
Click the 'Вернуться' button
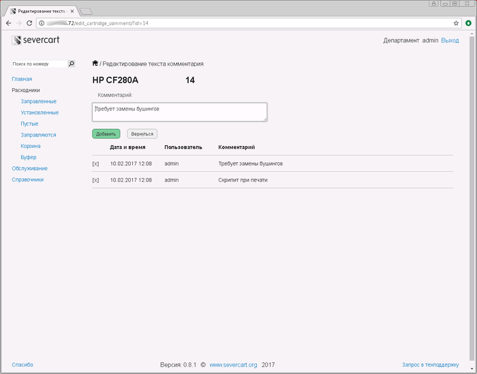142,134
